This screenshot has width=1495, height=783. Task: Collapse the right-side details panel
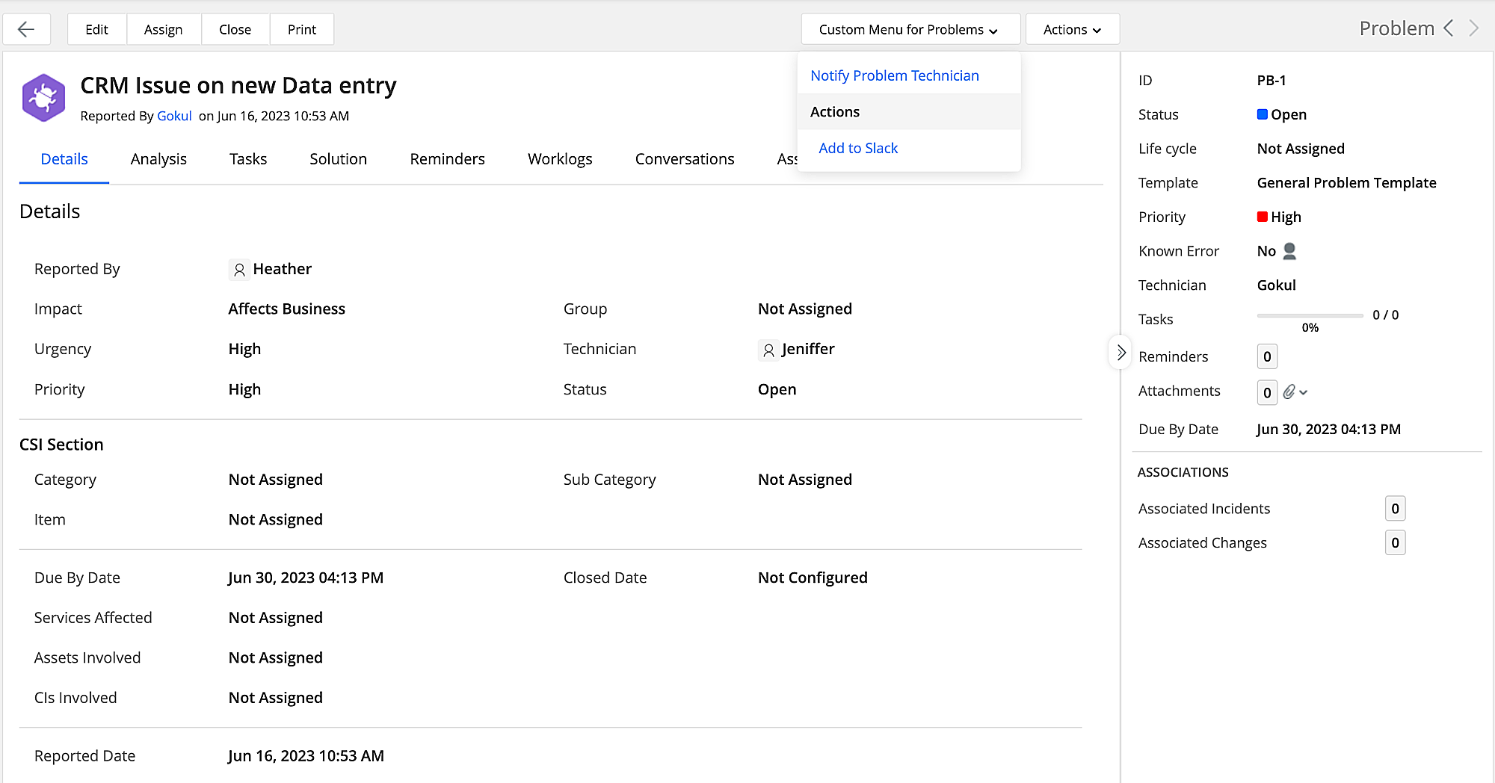(x=1120, y=351)
